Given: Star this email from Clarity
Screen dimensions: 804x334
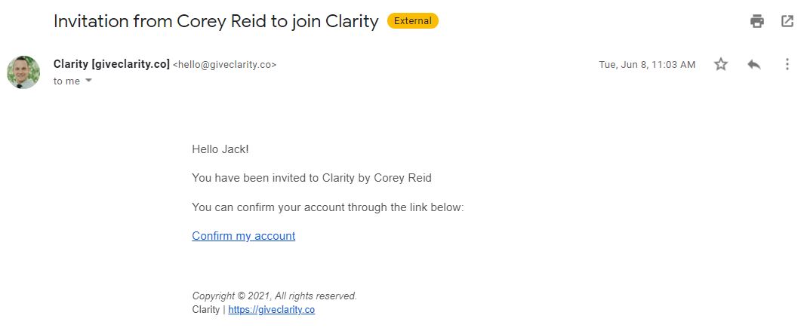Looking at the screenshot, I should [x=721, y=64].
